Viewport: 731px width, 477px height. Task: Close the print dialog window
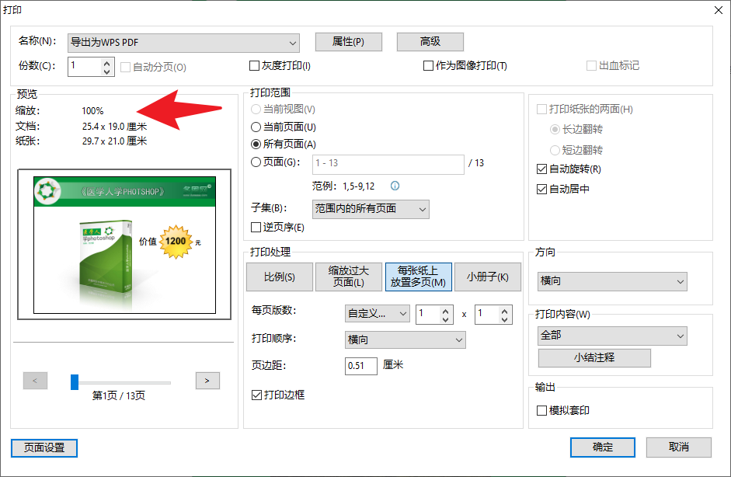click(717, 9)
